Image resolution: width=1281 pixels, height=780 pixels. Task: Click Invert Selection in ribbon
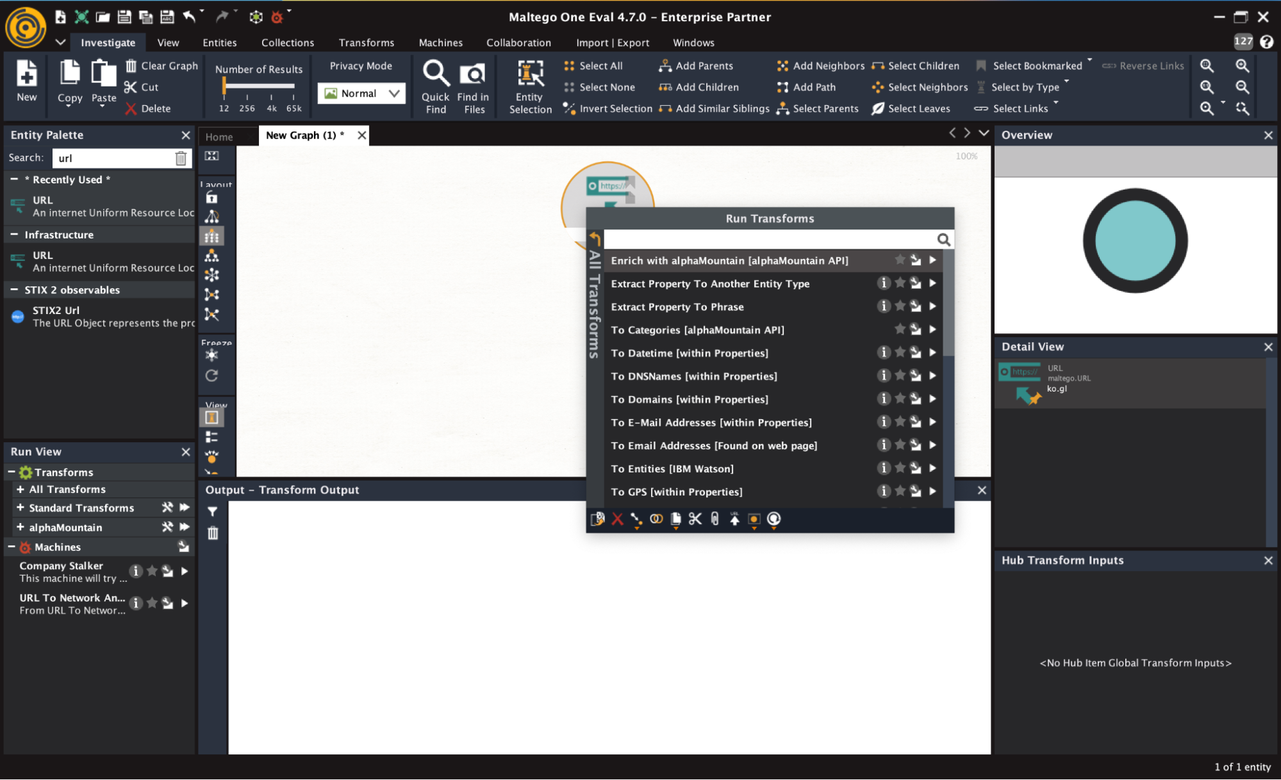tap(607, 108)
